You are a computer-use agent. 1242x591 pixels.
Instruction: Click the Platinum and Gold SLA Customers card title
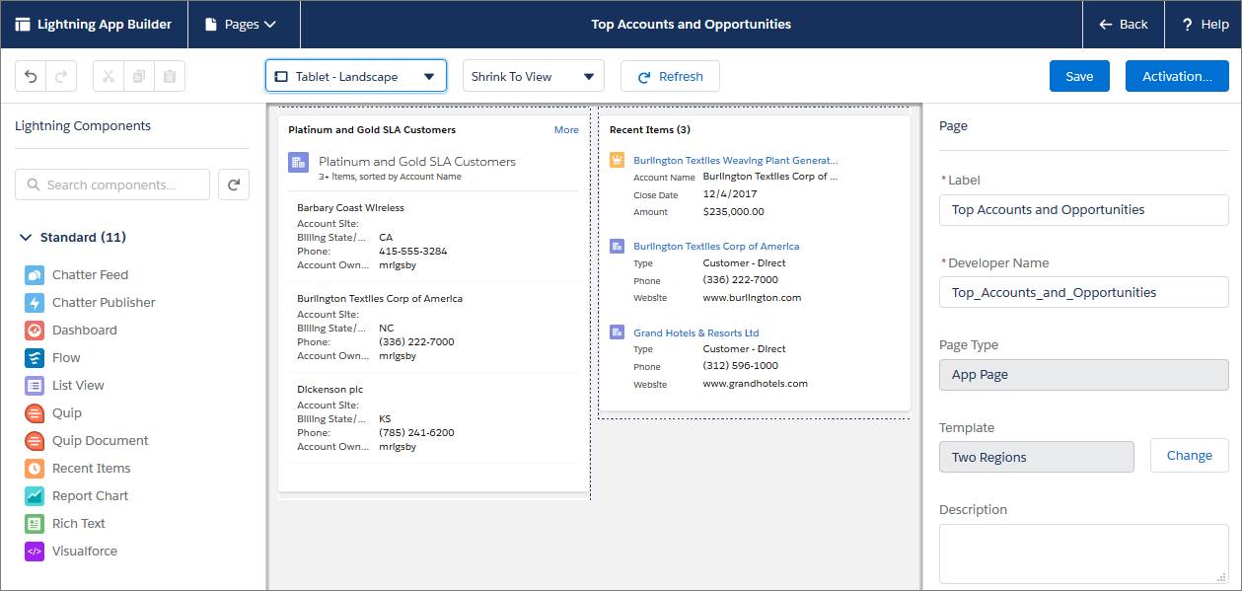pyautogui.click(x=372, y=129)
